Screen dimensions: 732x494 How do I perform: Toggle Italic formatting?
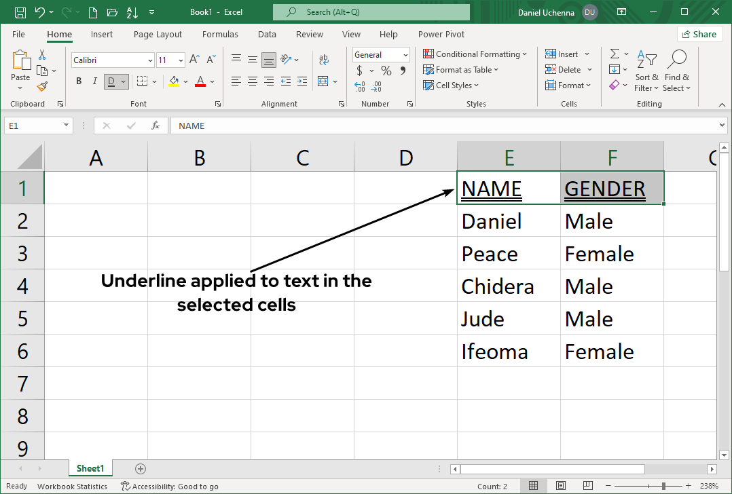(94, 81)
